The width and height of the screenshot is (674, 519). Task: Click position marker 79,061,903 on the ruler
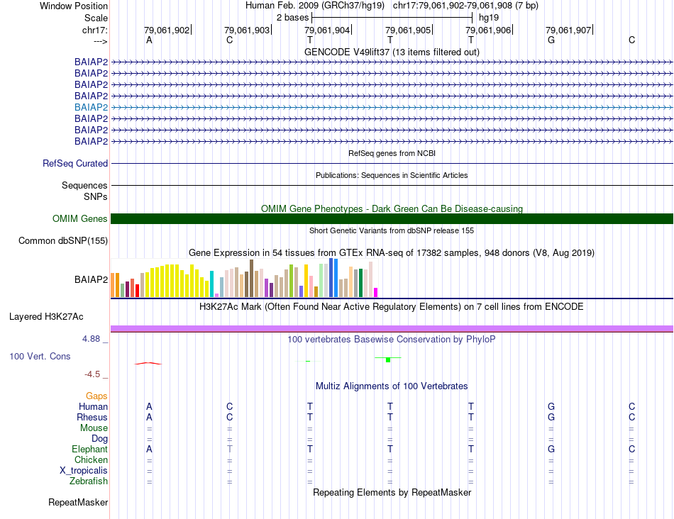[247, 30]
